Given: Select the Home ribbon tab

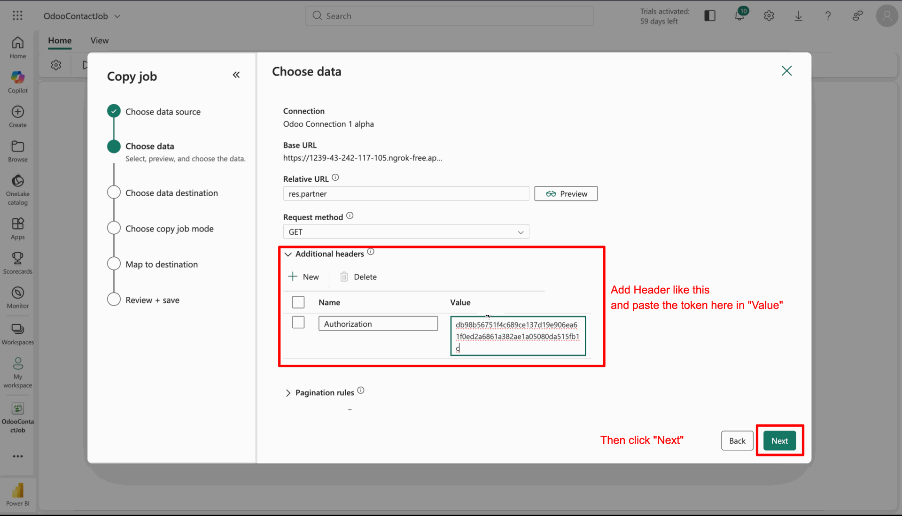Looking at the screenshot, I should tap(60, 40).
